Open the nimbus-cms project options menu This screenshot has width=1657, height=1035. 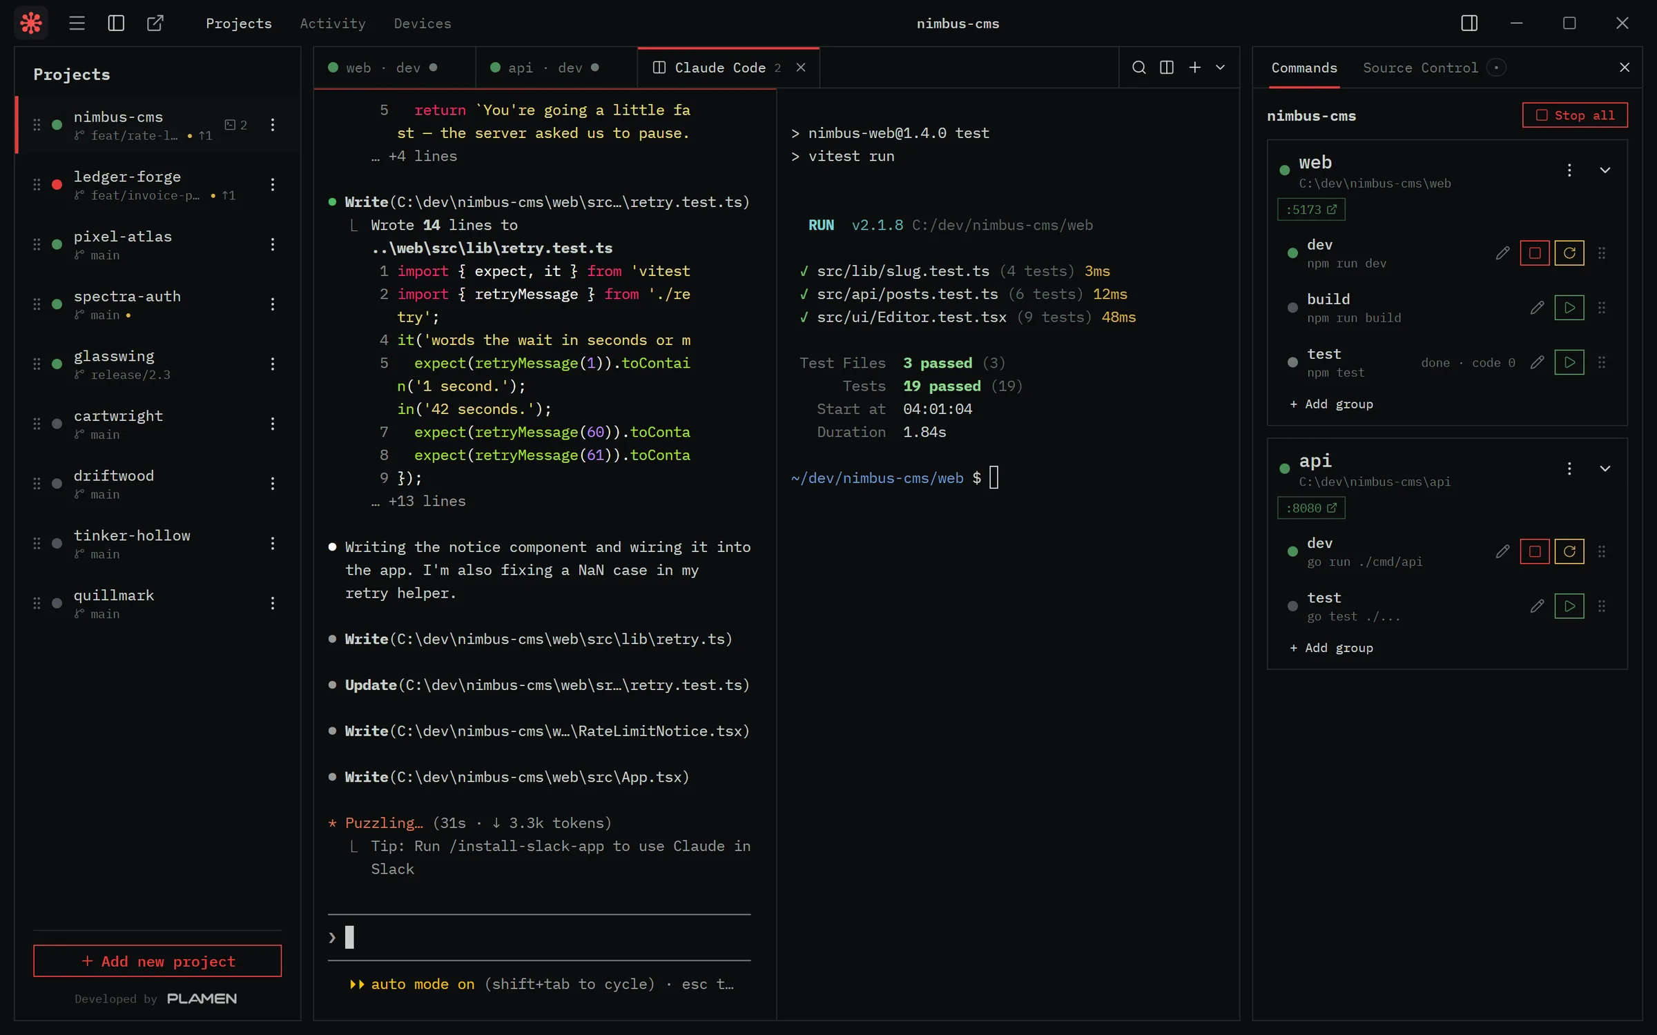(273, 125)
